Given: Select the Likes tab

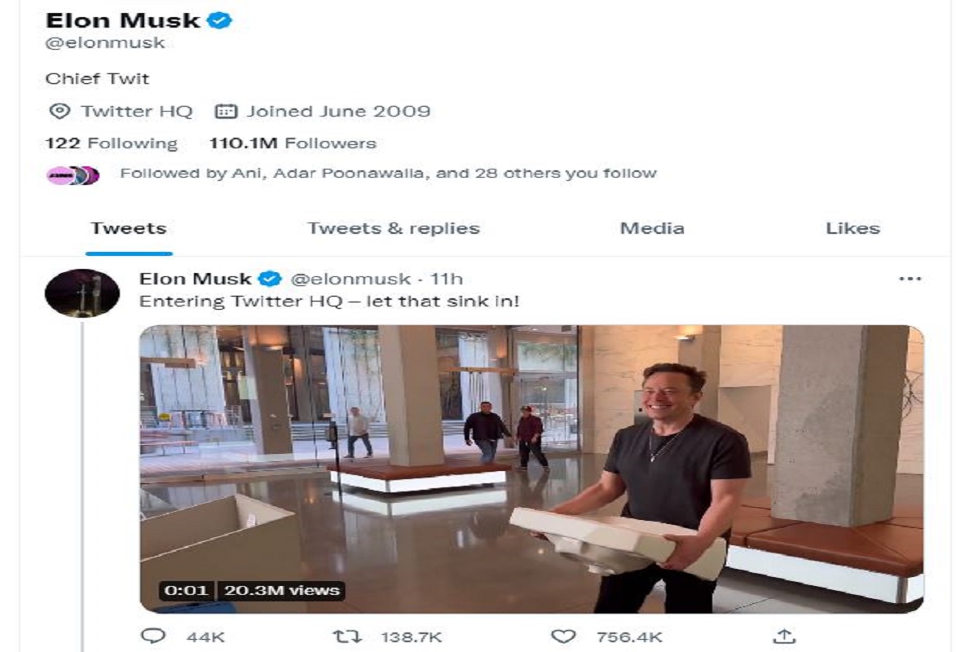Looking at the screenshot, I should [853, 228].
